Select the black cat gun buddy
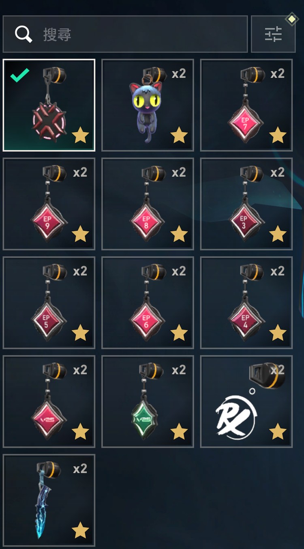This screenshot has width=304, height=549. 148,105
